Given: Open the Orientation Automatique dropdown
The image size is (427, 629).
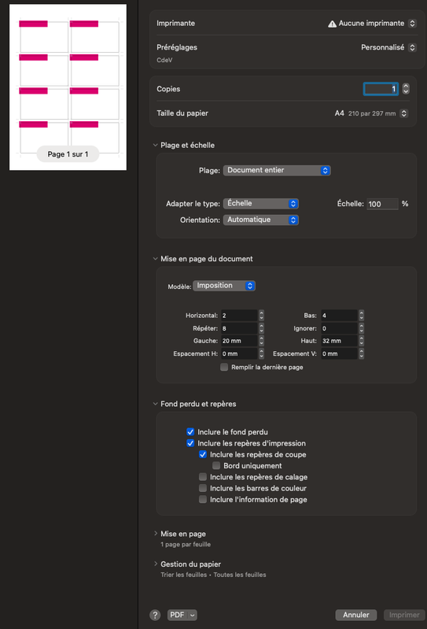Looking at the screenshot, I should coord(261,220).
